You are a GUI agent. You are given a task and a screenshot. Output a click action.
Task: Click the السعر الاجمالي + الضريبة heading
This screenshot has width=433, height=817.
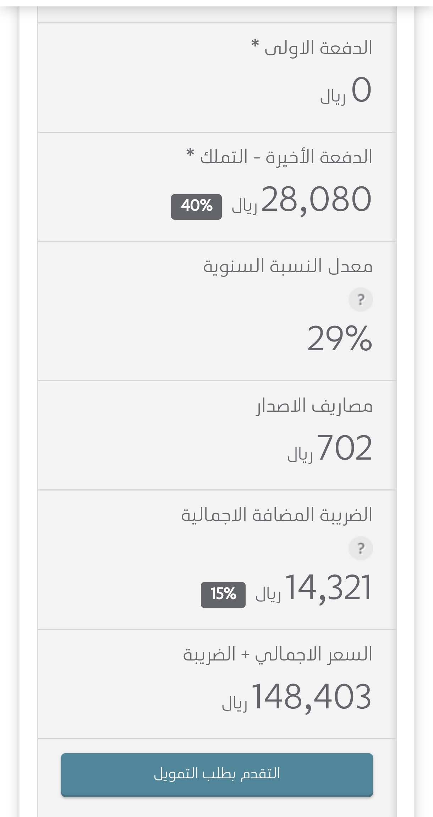point(278,654)
